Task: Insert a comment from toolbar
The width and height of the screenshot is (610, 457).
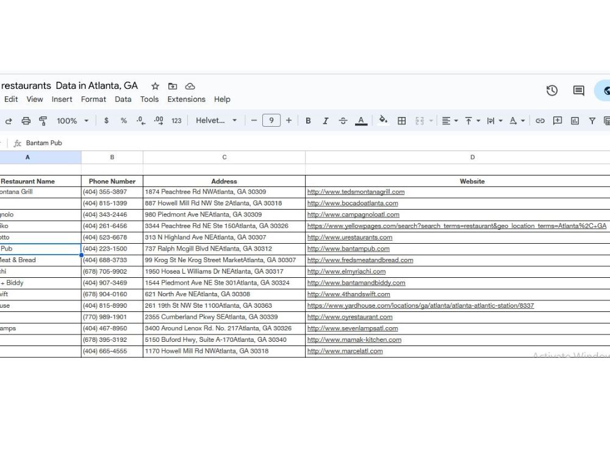Action: pos(558,121)
